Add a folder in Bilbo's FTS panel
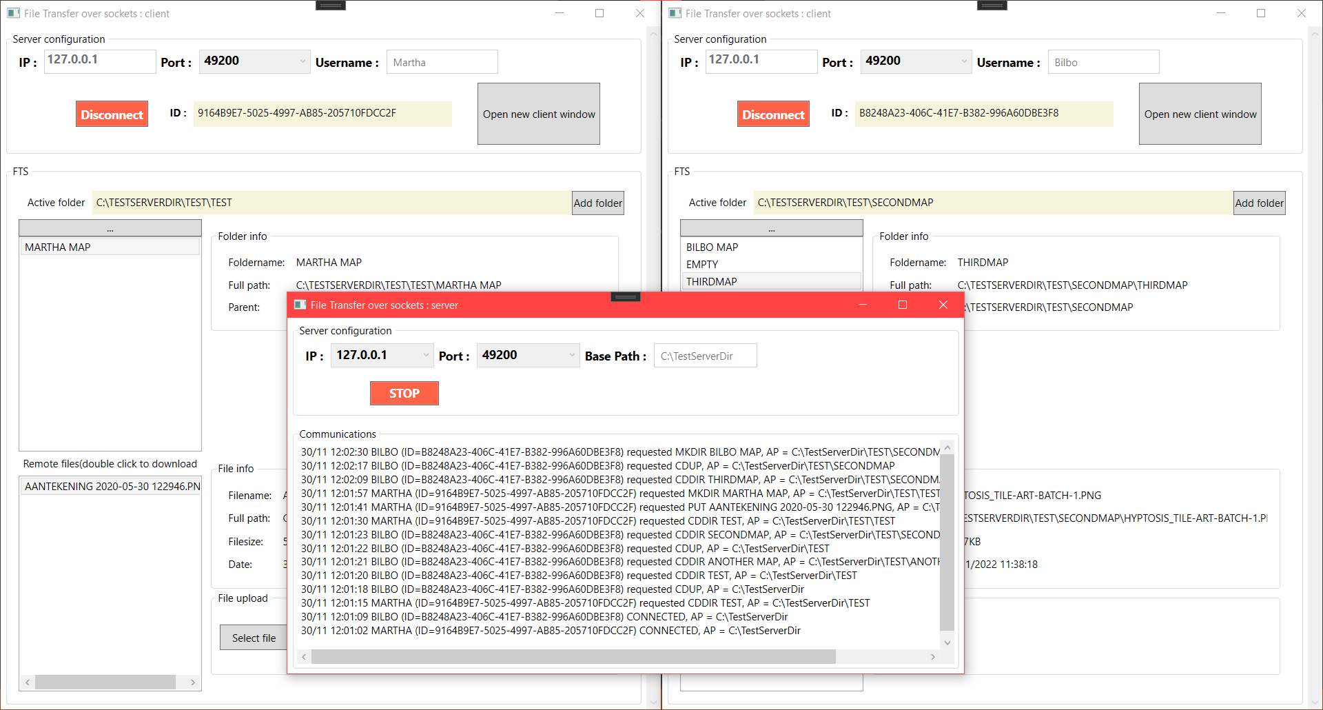Image resolution: width=1323 pixels, height=710 pixels. pyautogui.click(x=1259, y=203)
